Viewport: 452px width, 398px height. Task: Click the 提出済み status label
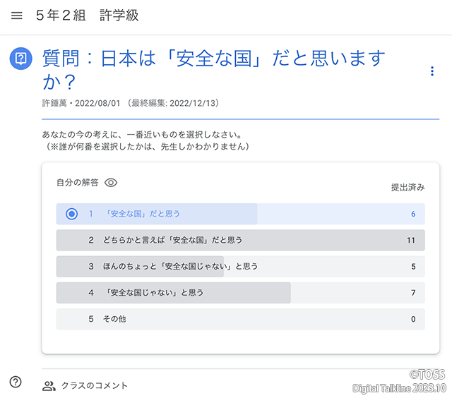click(408, 187)
